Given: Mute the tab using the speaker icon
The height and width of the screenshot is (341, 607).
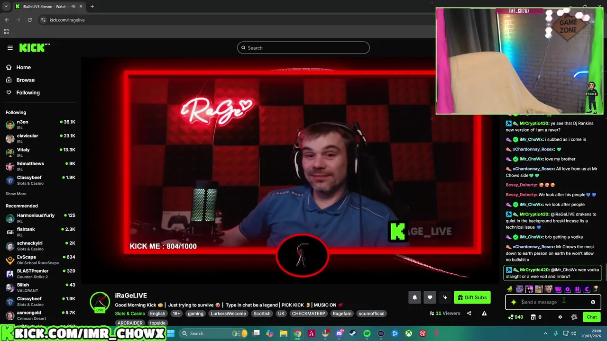Looking at the screenshot, I should (73, 7).
